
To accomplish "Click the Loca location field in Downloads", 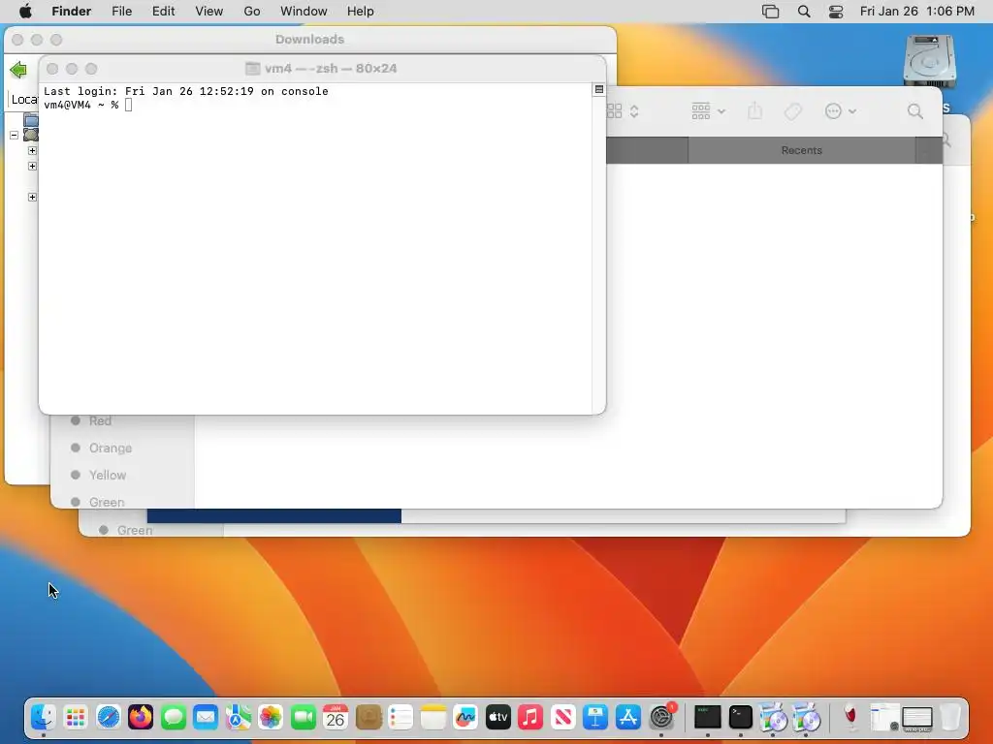I will [24, 100].
